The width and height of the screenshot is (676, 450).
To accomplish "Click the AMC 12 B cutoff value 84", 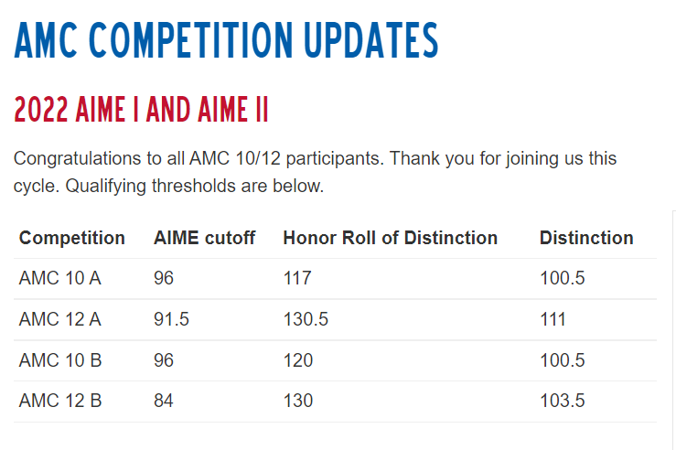I will 164,401.
